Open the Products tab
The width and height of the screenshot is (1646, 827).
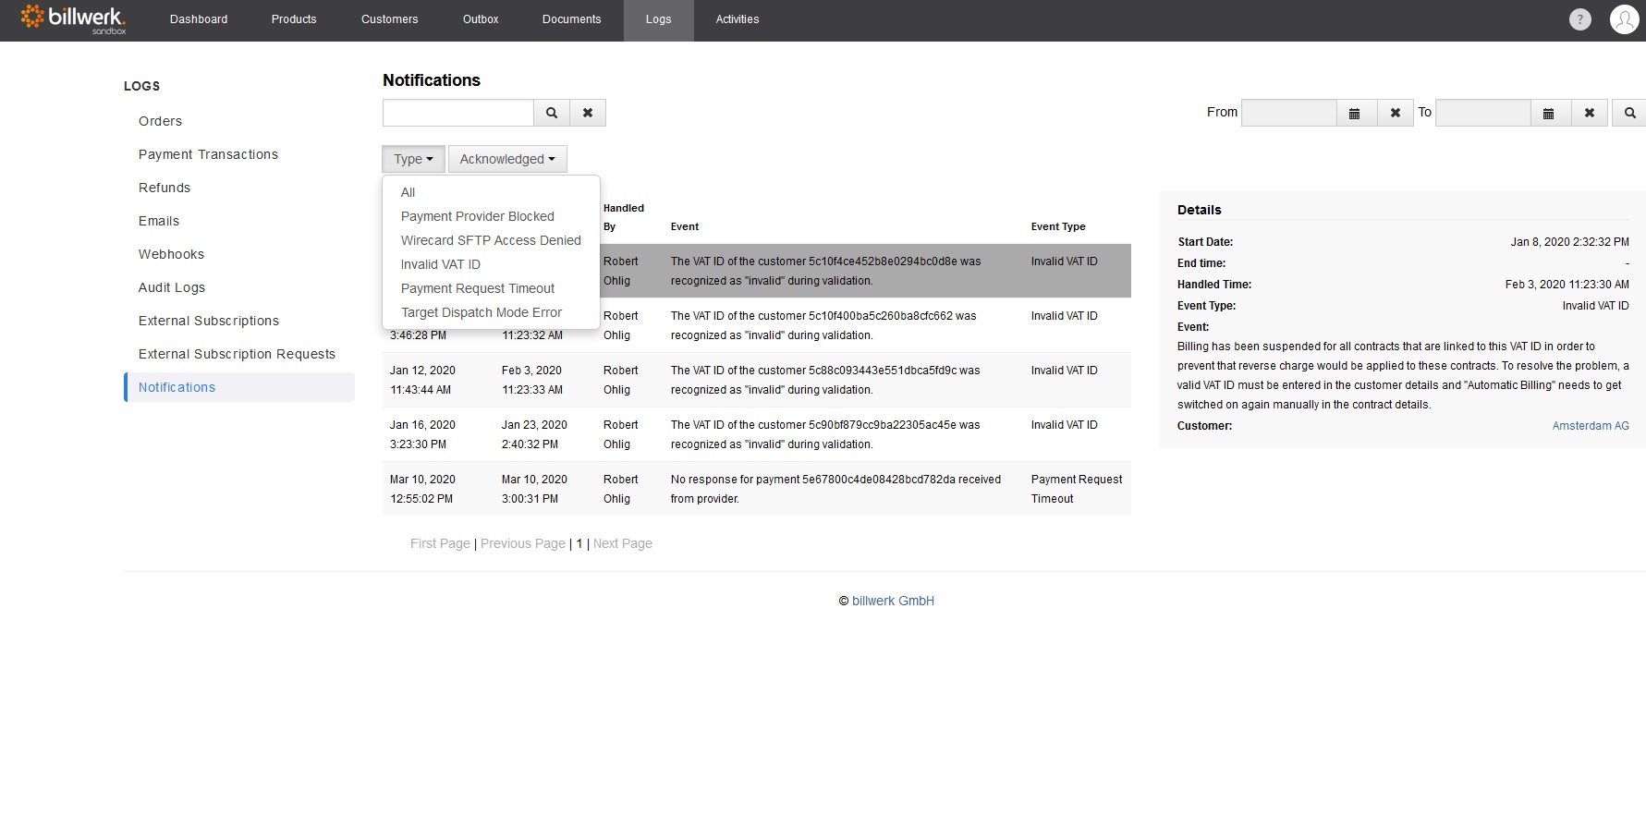[294, 19]
